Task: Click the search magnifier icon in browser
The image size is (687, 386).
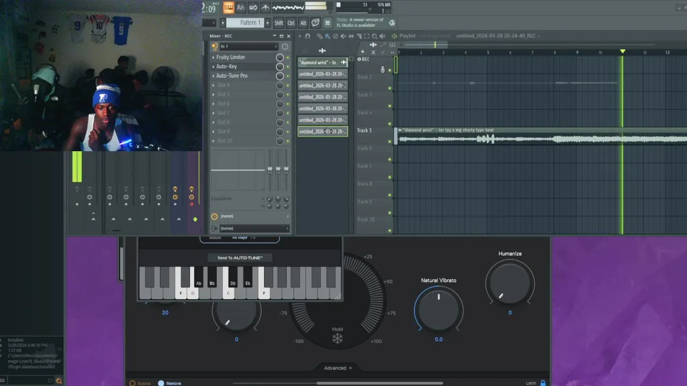Action: click(x=59, y=381)
